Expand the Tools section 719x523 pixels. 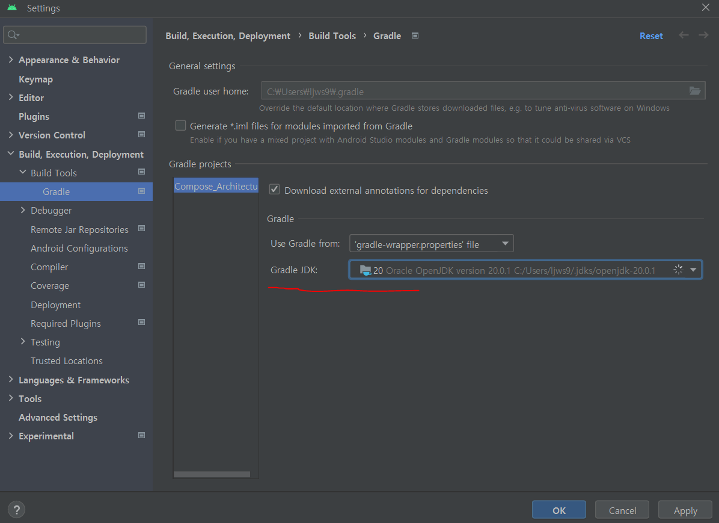coord(11,398)
